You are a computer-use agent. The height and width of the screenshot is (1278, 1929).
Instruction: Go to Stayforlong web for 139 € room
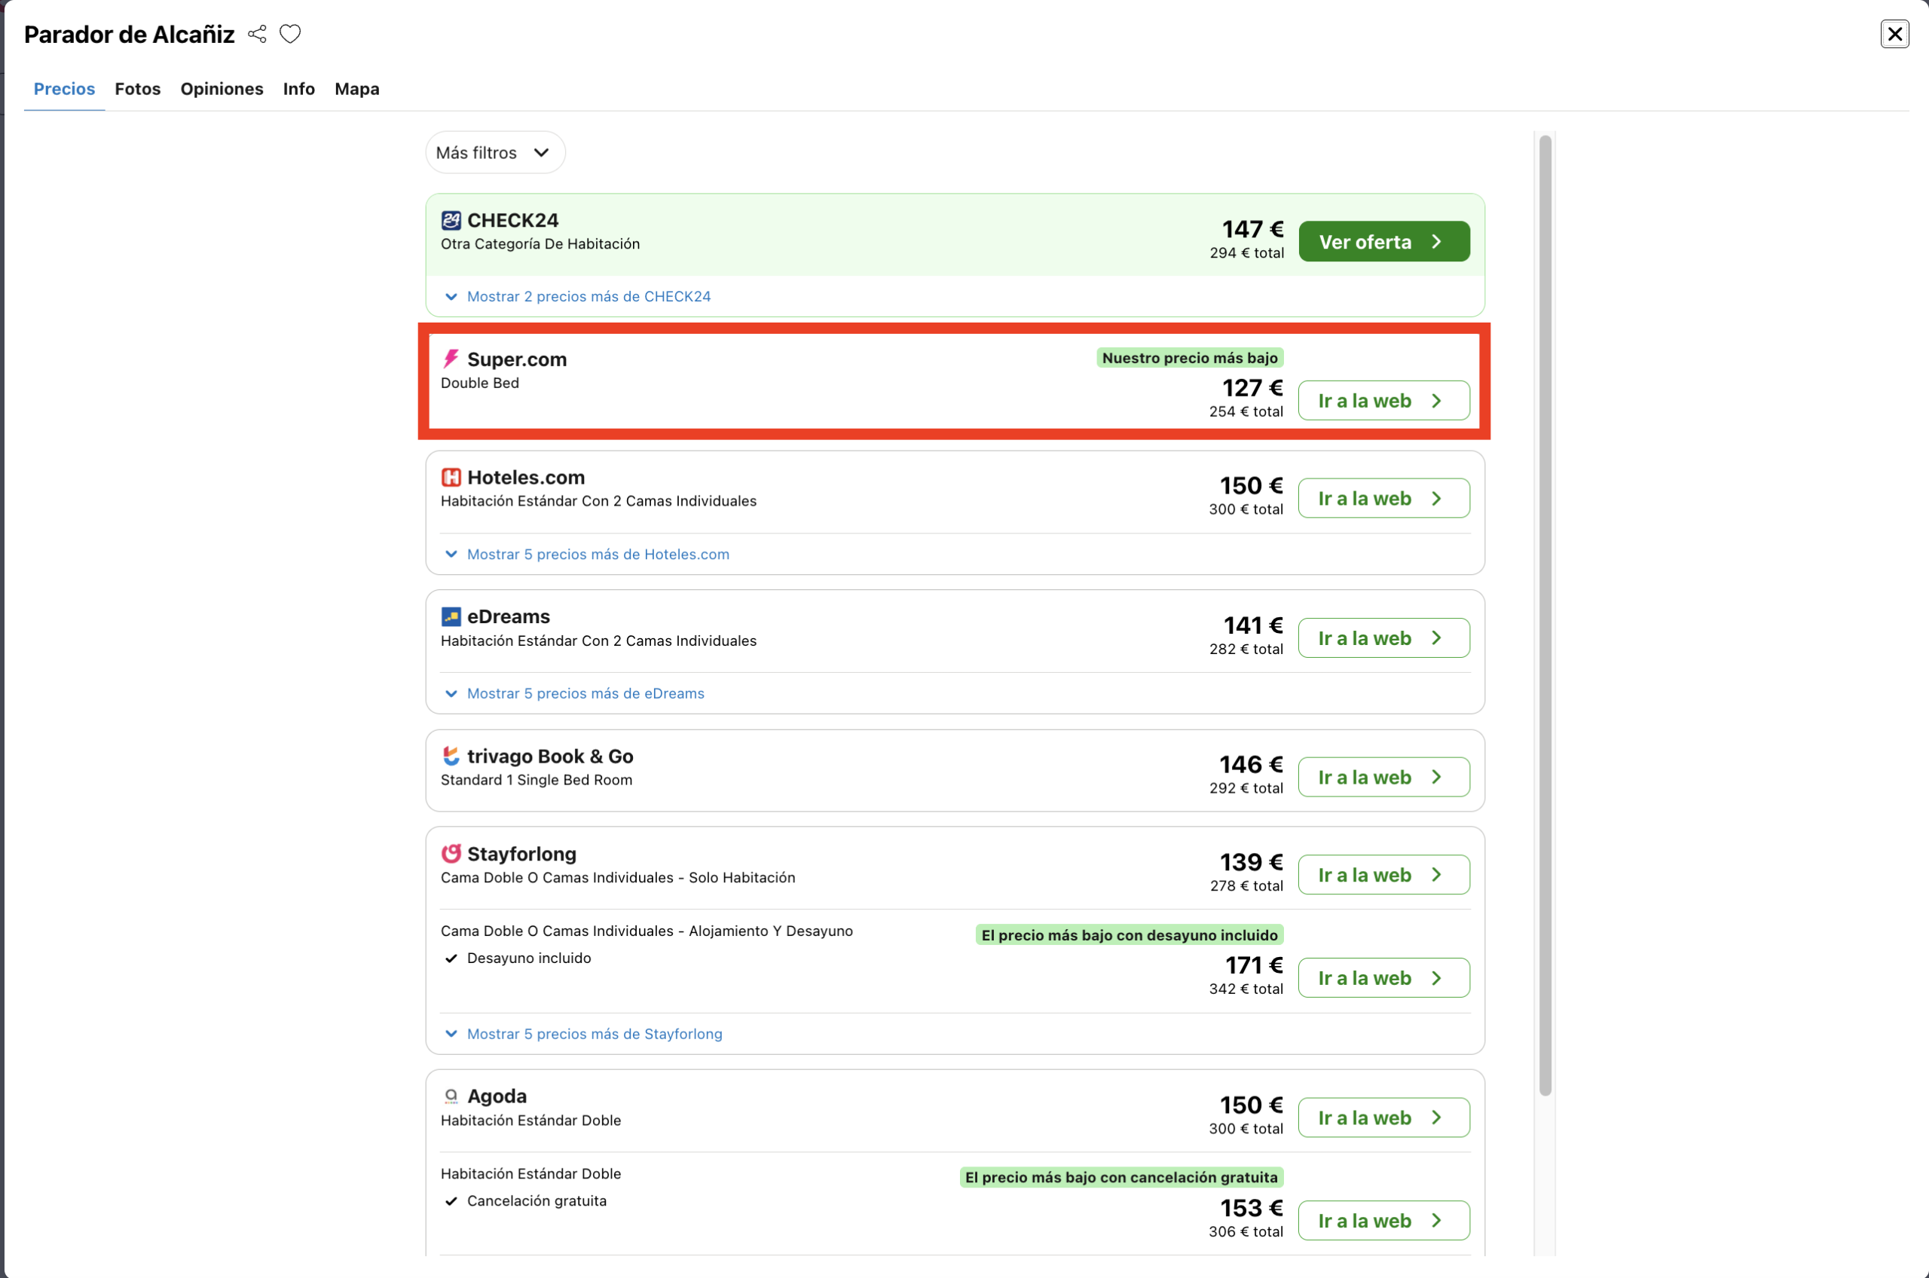[x=1383, y=875]
